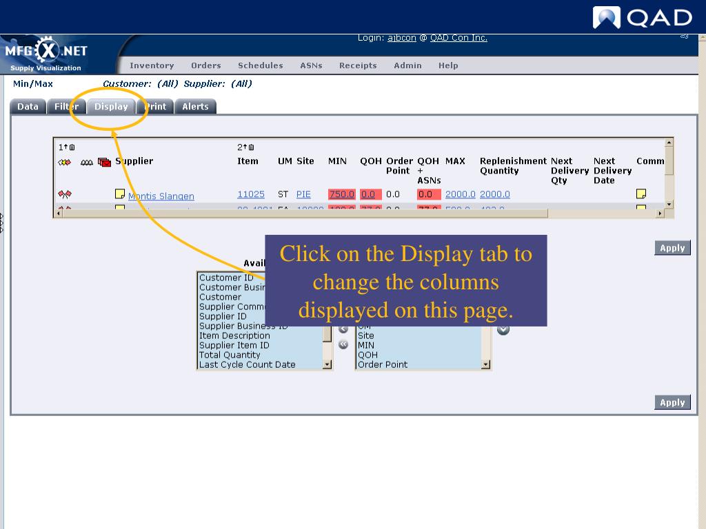Image resolution: width=706 pixels, height=529 pixels.
Task: Select Supplier Item ID in the available list
Action: click(234, 346)
